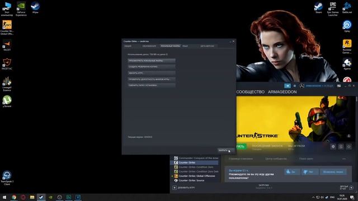
Task: Click ПРОСМОТРЕТЬ ЛОКАЛЬНЫЕ ФАЙЛЫ button
Action: 152,61
